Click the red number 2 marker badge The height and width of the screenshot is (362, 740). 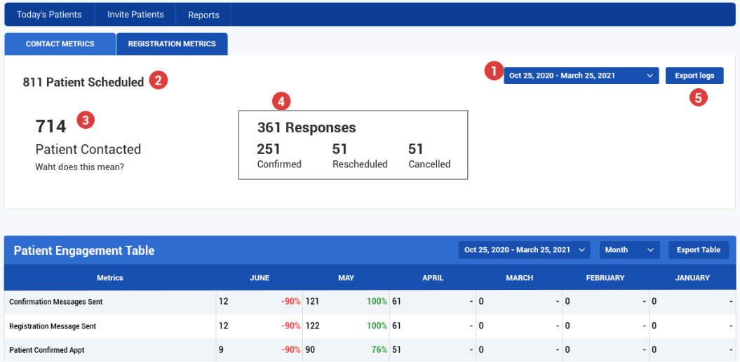coord(158,81)
